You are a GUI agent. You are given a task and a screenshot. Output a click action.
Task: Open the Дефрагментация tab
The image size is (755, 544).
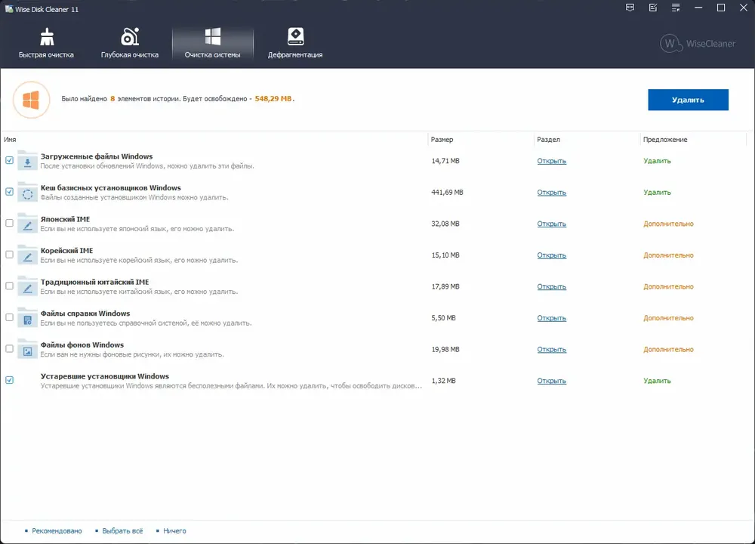click(x=295, y=43)
